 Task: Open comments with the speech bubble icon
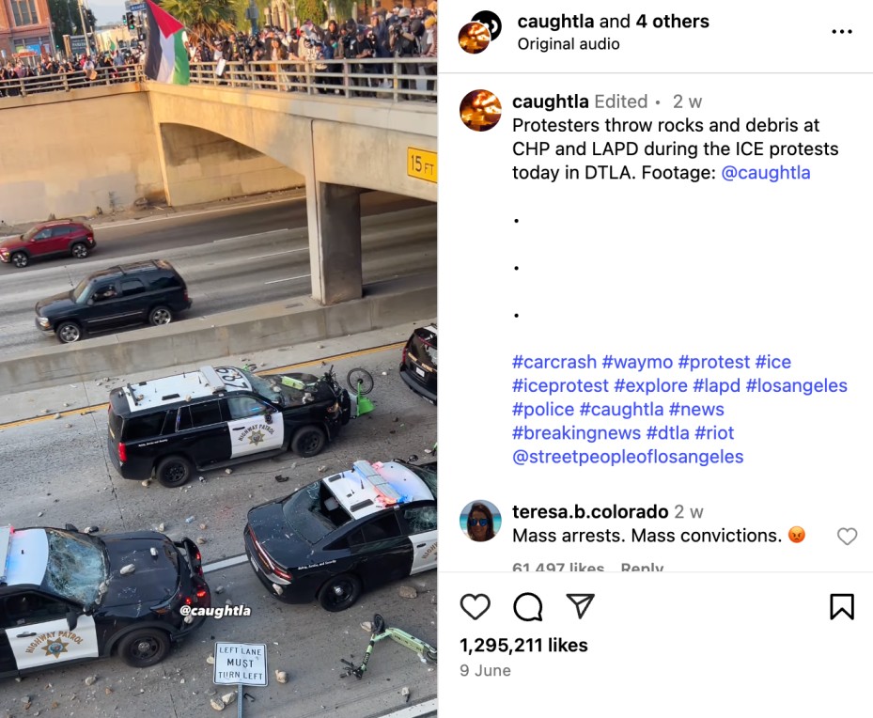pos(528,606)
